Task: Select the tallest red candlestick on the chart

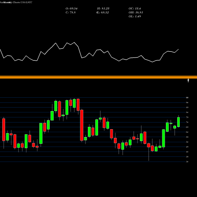Action: click(82, 125)
